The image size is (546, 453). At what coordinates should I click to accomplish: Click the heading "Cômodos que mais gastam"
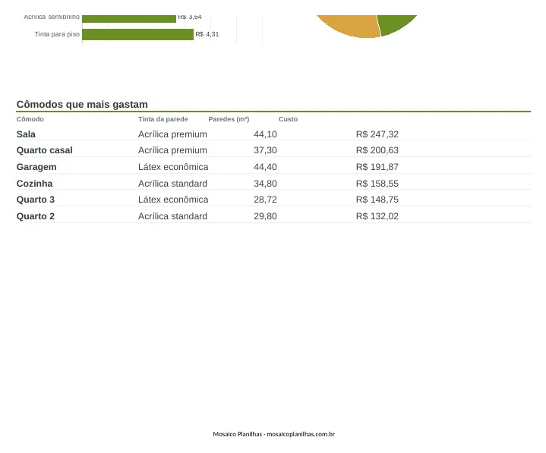click(x=82, y=105)
